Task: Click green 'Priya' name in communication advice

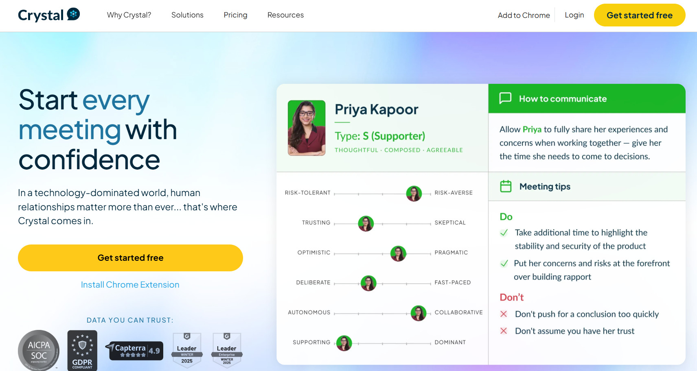Action: click(x=532, y=129)
